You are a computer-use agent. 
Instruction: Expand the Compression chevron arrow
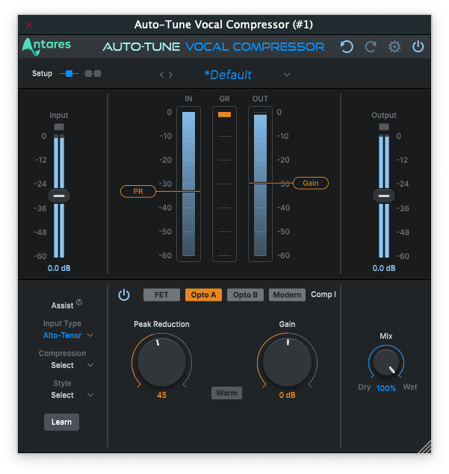(x=90, y=365)
